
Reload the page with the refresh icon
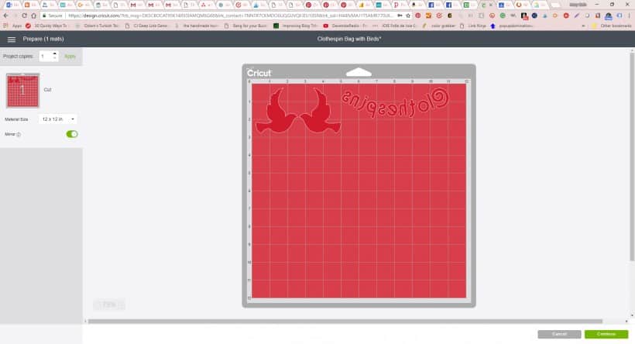point(24,15)
